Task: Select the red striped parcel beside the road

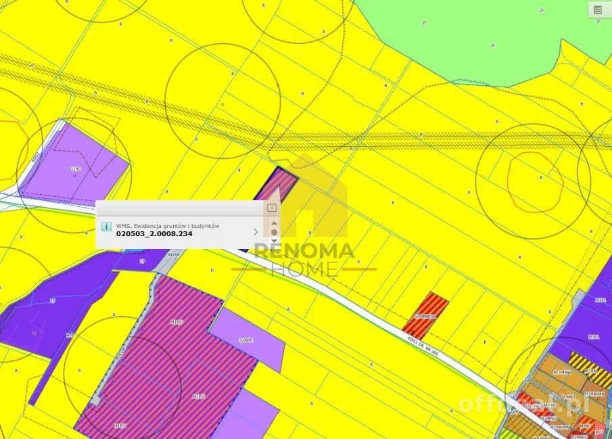Action: (425, 316)
